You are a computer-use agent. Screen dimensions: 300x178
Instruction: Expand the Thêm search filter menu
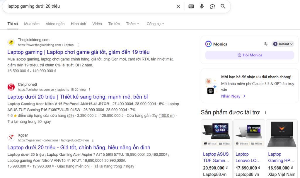click(x=132, y=24)
